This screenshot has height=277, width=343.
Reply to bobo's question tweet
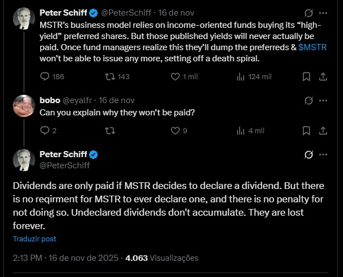(46, 130)
